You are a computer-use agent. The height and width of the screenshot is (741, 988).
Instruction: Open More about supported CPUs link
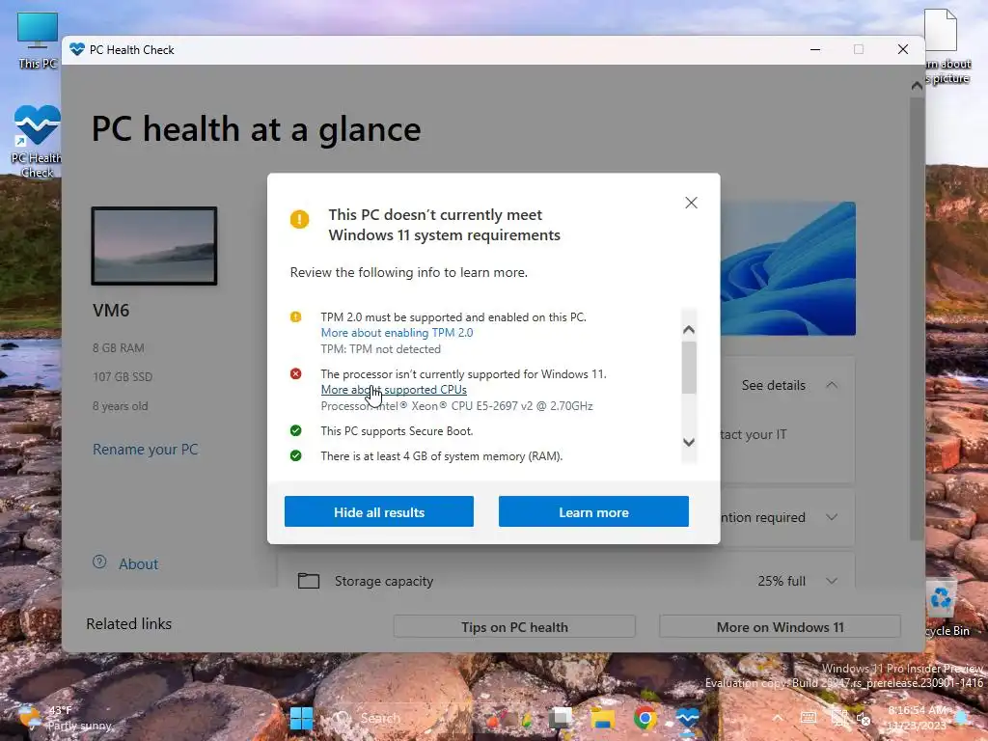[x=394, y=390]
